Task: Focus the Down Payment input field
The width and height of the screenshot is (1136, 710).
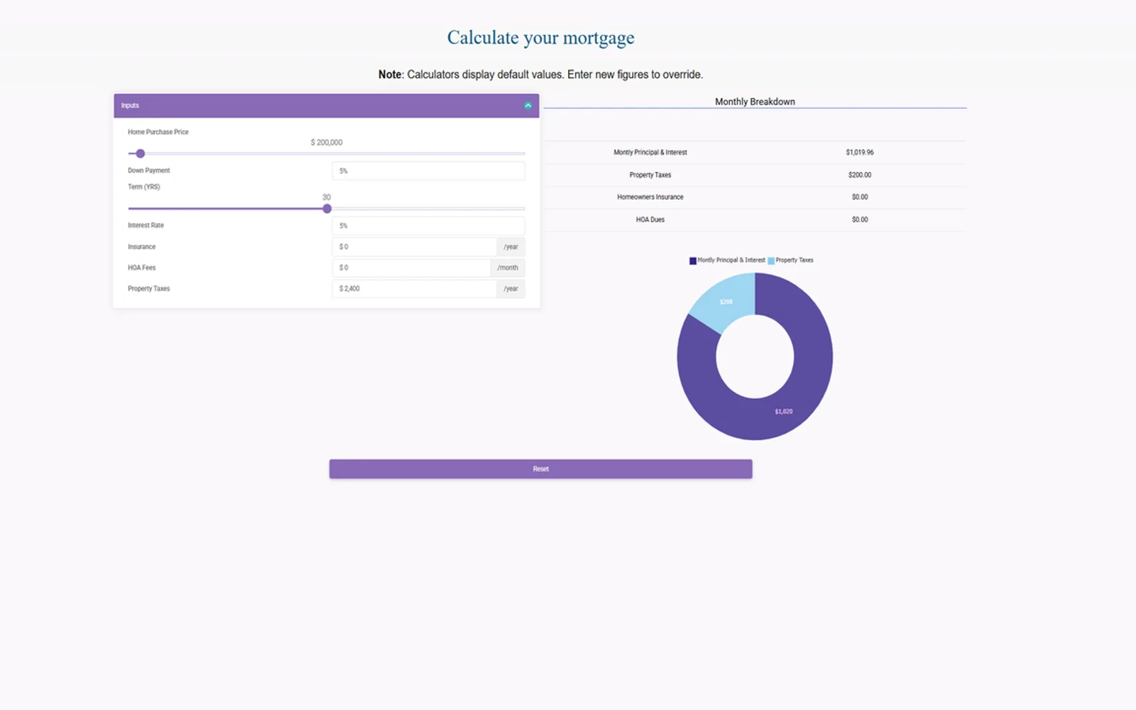Action: (428, 170)
